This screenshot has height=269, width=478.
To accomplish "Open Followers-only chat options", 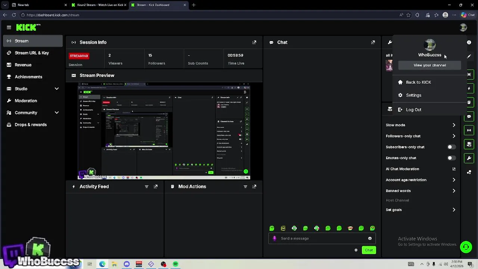I will click(421, 136).
